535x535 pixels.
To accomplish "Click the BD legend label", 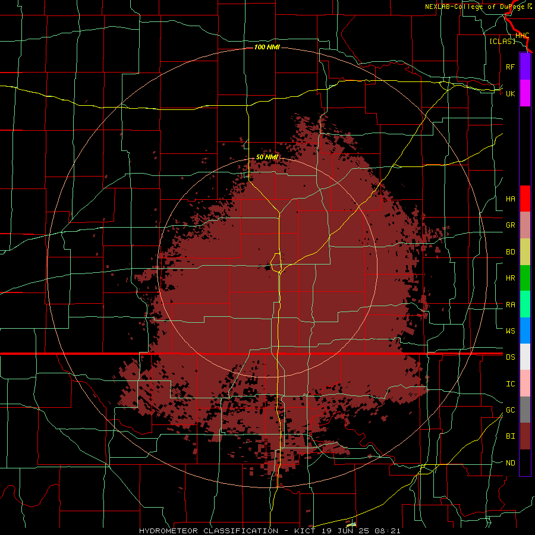I will click(x=510, y=252).
